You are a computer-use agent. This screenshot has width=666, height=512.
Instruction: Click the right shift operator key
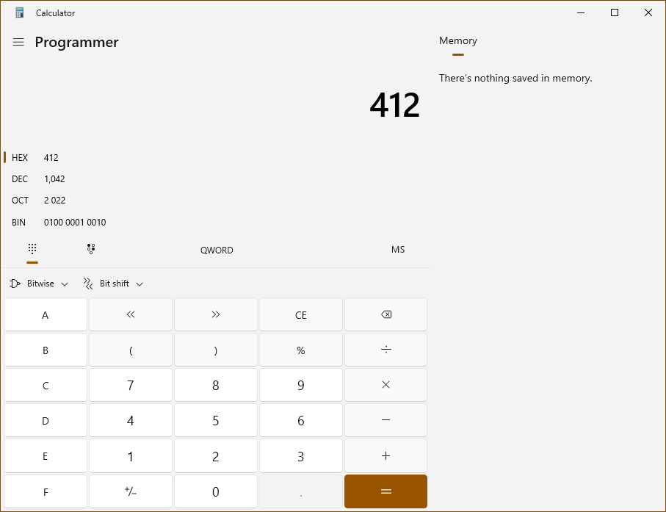(x=216, y=314)
